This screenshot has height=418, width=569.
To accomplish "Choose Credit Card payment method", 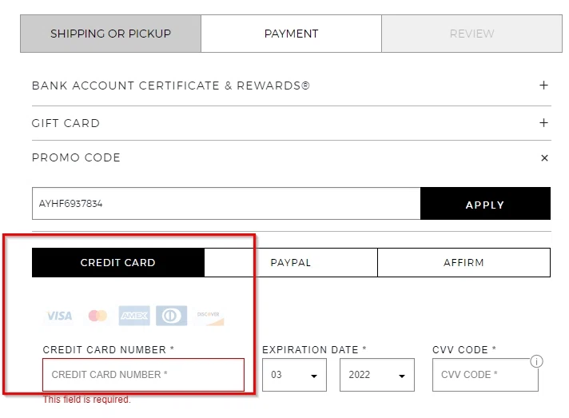I will pos(118,262).
